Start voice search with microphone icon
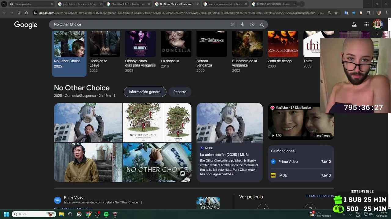The image size is (391, 219). click(x=243, y=25)
